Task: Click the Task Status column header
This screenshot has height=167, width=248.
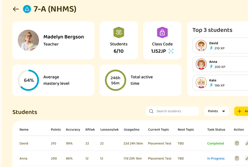Action: 216,130
